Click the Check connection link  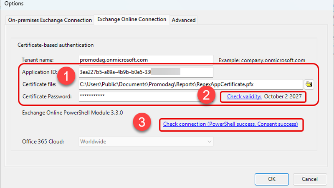pos(230,124)
